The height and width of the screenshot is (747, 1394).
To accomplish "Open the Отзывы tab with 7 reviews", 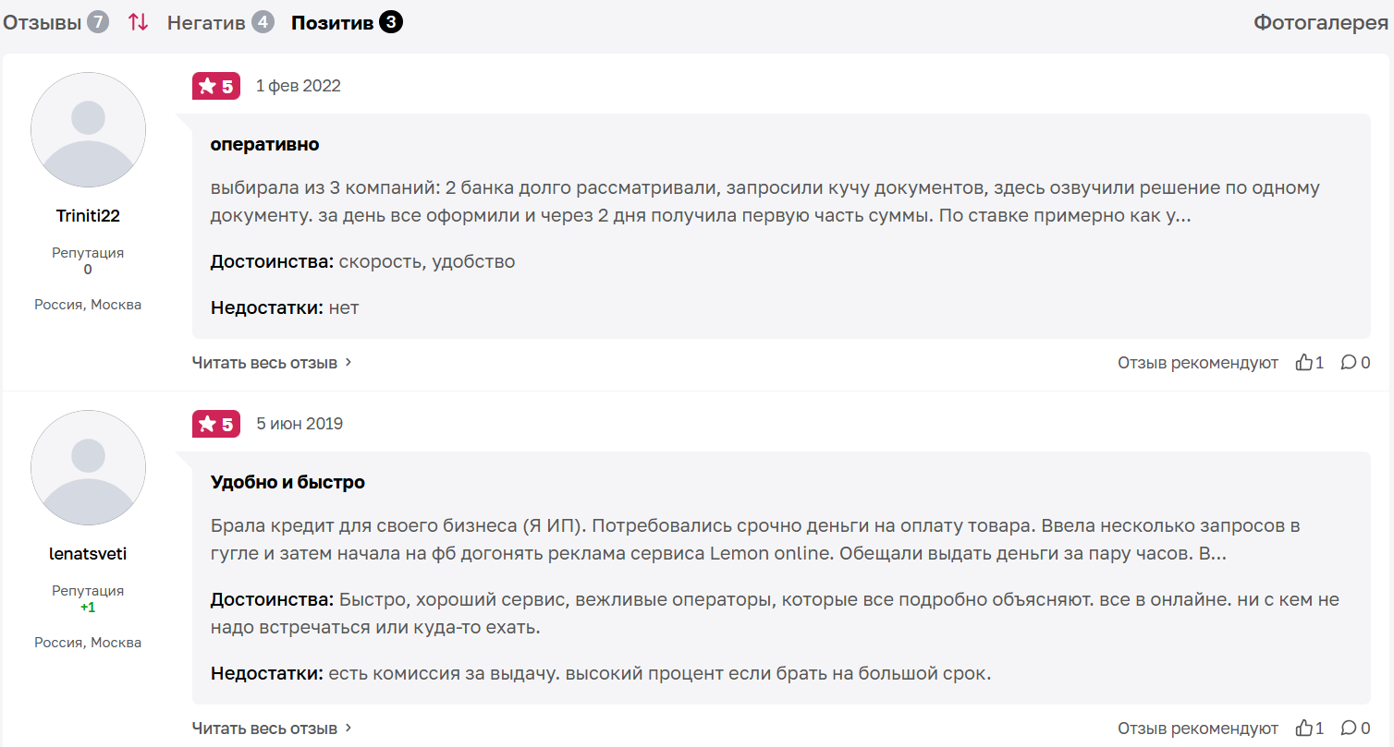I will click(55, 22).
